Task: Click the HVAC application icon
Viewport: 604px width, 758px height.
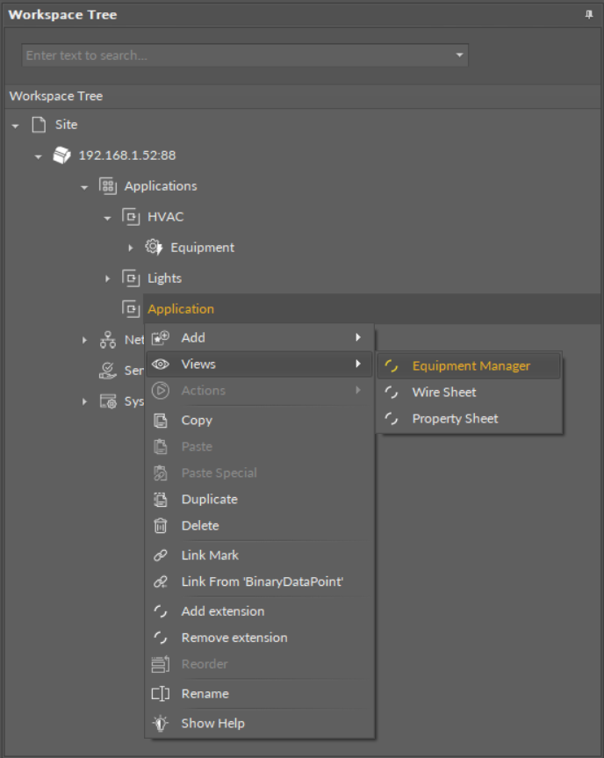Action: pos(131,217)
